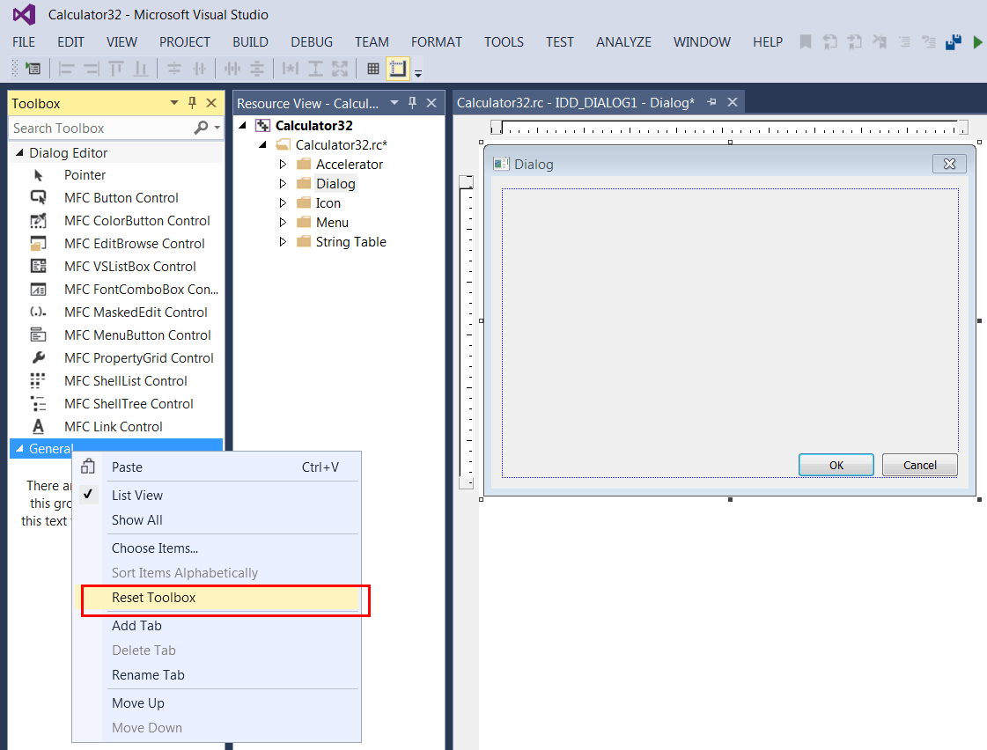
Task: Click the Clear Bookmarks icon
Action: tap(880, 42)
